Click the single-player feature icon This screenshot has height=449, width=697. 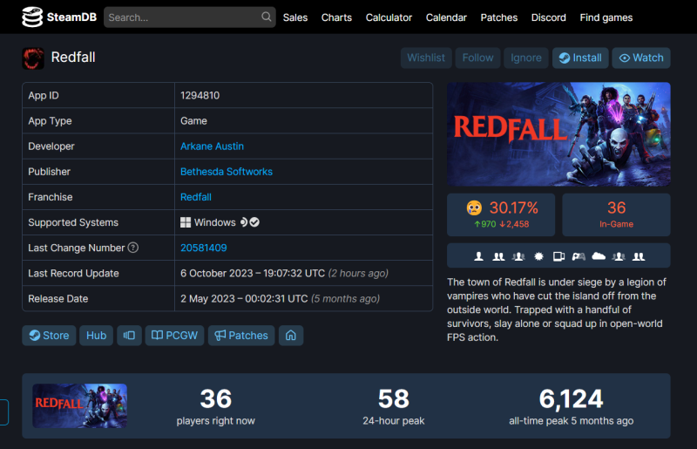478,256
